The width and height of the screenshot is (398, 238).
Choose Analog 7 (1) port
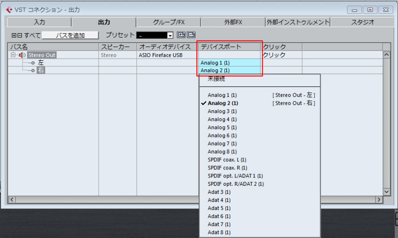(x=260, y=144)
